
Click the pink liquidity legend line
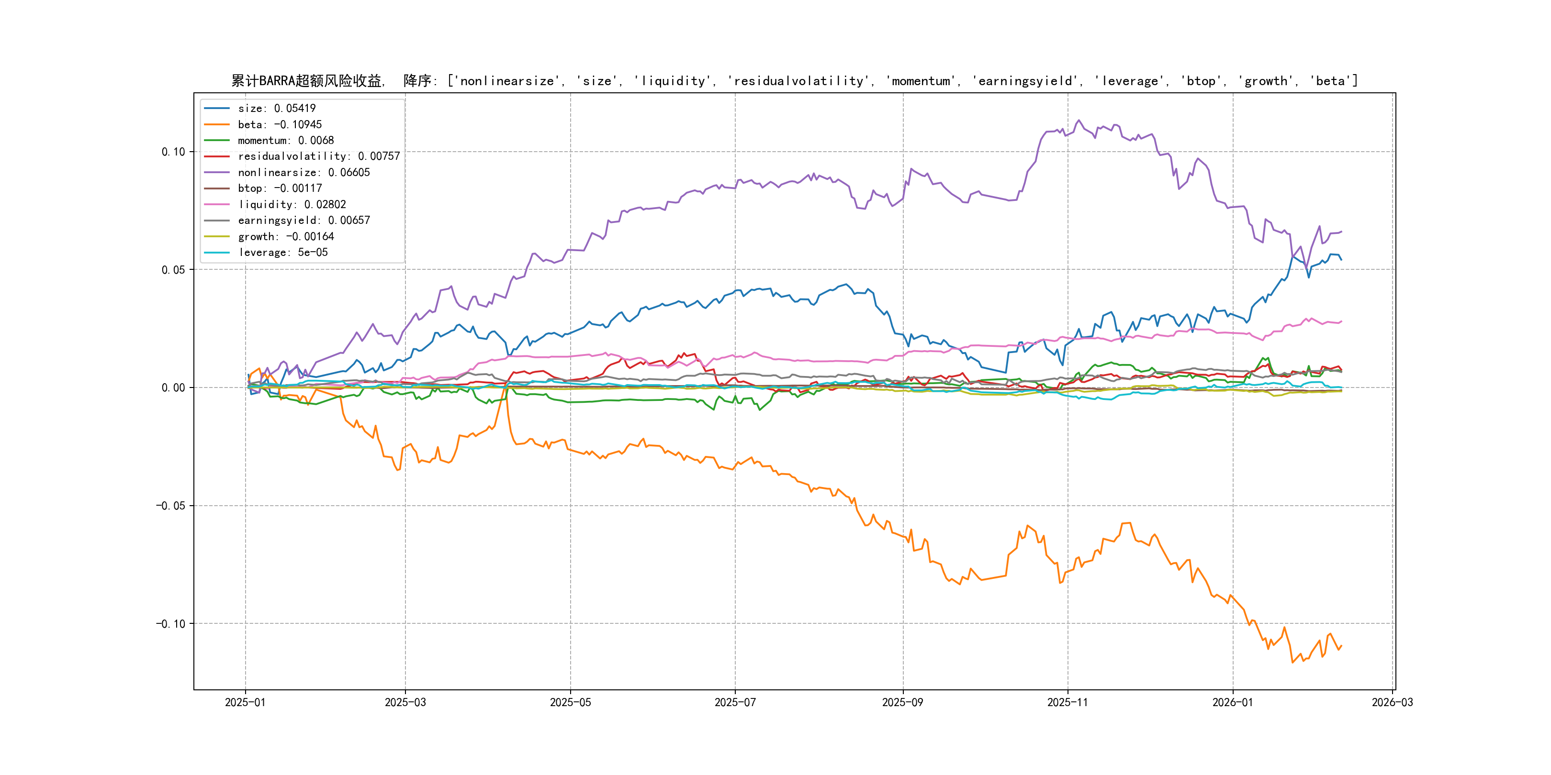tap(217, 205)
